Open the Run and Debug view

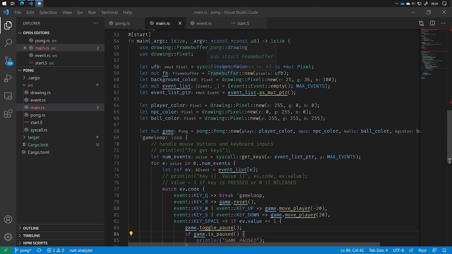click(x=8, y=78)
